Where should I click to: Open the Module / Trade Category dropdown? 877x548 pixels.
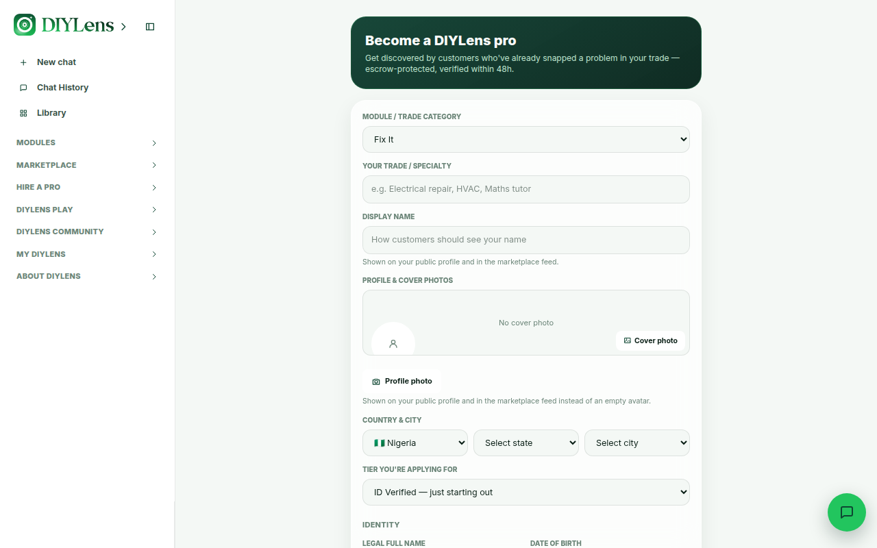(526, 139)
